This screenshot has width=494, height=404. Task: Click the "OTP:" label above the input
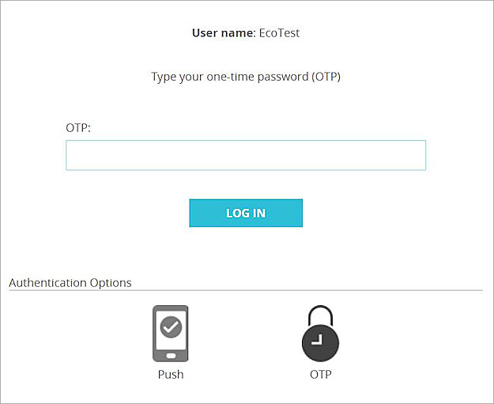78,126
